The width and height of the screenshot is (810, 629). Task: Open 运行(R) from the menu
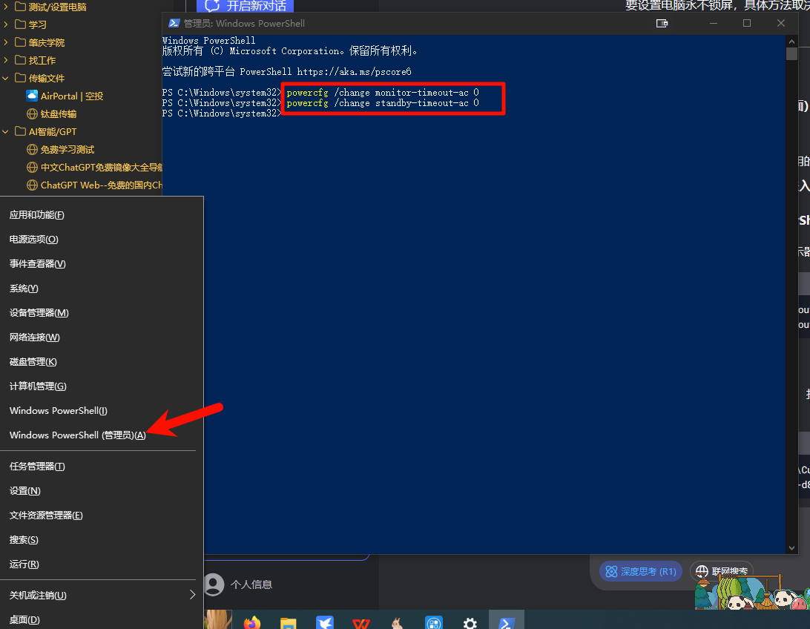[x=101, y=564]
